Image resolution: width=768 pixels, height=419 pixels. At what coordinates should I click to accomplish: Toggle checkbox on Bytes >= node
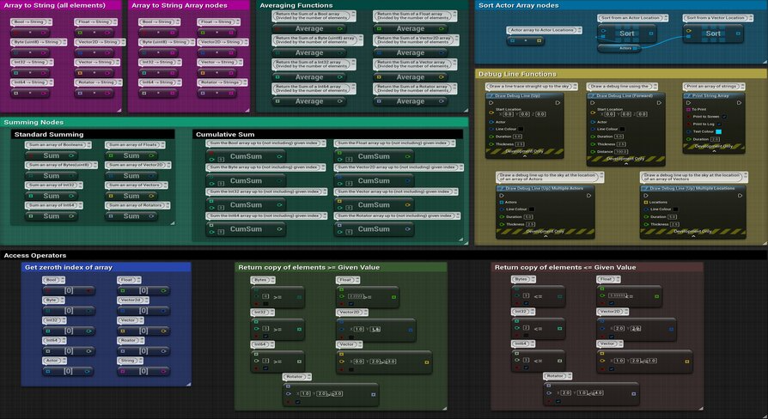[x=265, y=304]
